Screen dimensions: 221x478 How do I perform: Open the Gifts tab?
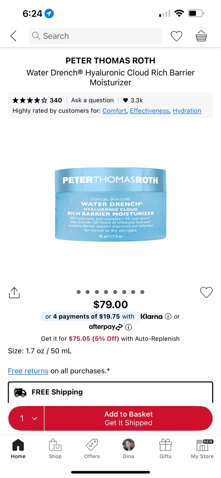coord(166,449)
